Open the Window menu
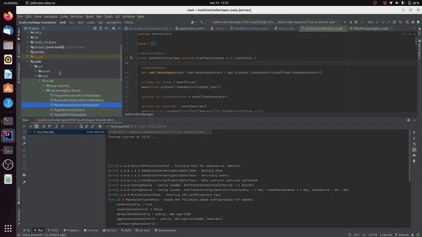 pos(129,16)
